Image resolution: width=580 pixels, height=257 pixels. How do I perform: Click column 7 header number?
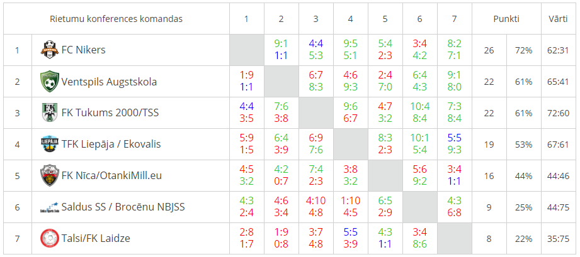pyautogui.click(x=454, y=19)
